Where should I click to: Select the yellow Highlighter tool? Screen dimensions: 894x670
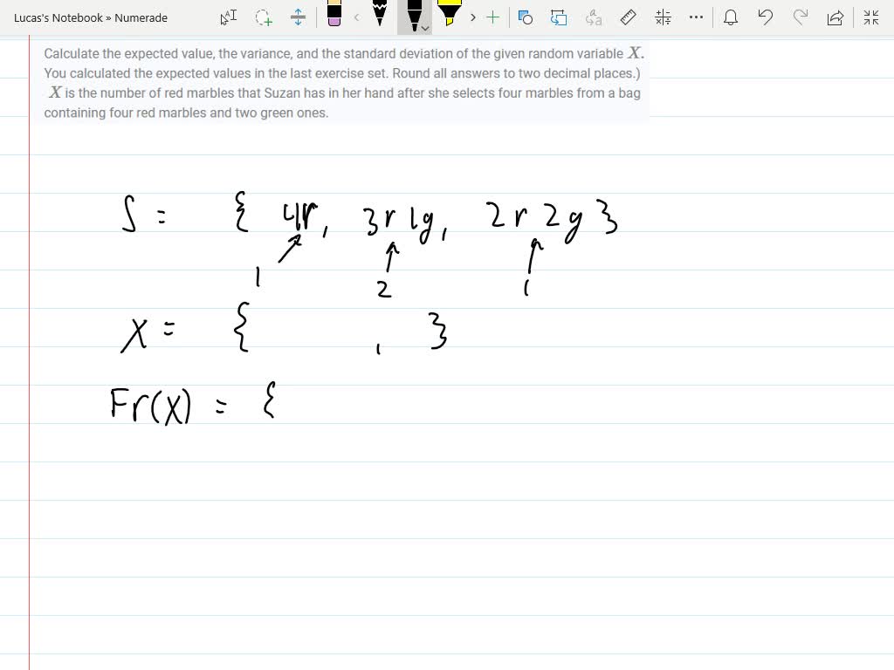[450, 17]
